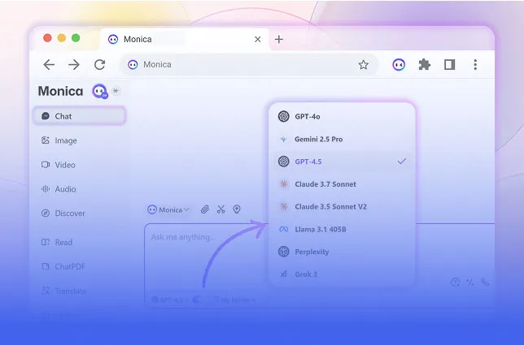The height and width of the screenshot is (345, 524).
Task: Toggle the browser side panel icon
Action: tap(449, 64)
